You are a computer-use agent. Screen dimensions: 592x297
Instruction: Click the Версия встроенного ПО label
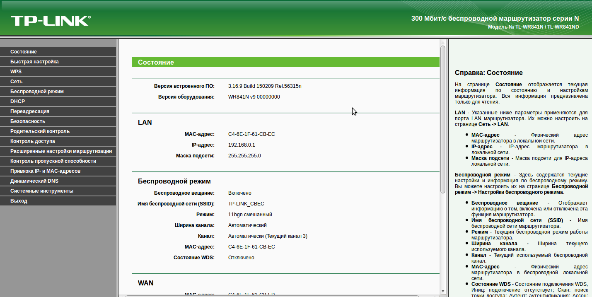click(x=184, y=86)
